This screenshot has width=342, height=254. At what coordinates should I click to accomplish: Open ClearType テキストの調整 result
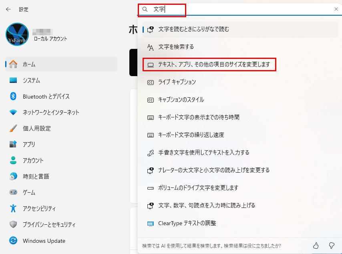[187, 223]
